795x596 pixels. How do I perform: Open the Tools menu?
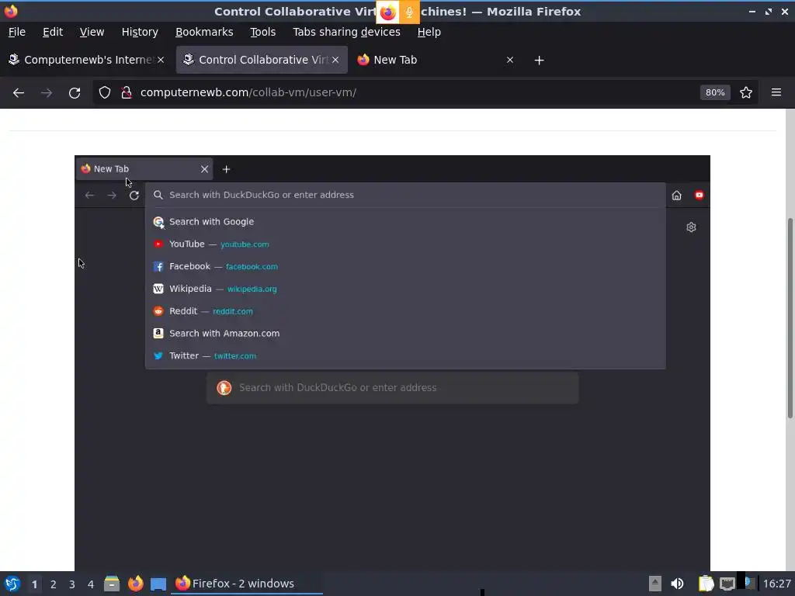[262, 32]
